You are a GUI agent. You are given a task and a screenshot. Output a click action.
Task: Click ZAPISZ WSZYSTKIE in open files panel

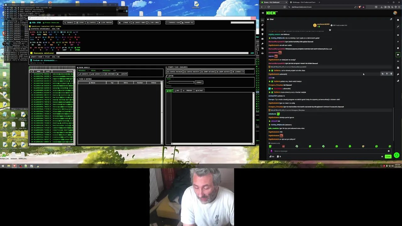192,72
